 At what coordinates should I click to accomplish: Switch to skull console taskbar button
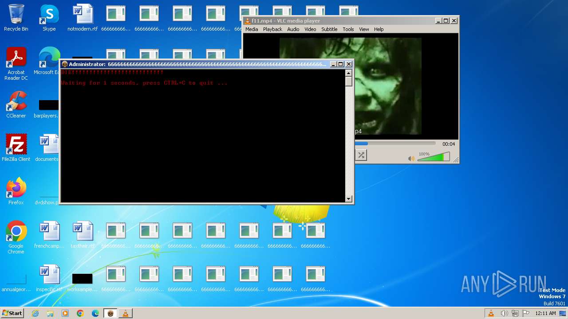click(x=110, y=313)
